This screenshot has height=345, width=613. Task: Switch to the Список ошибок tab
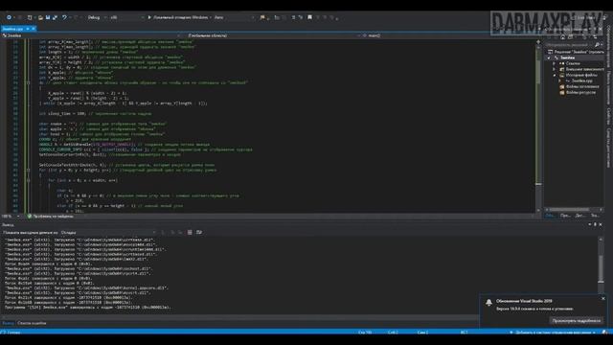point(32,323)
